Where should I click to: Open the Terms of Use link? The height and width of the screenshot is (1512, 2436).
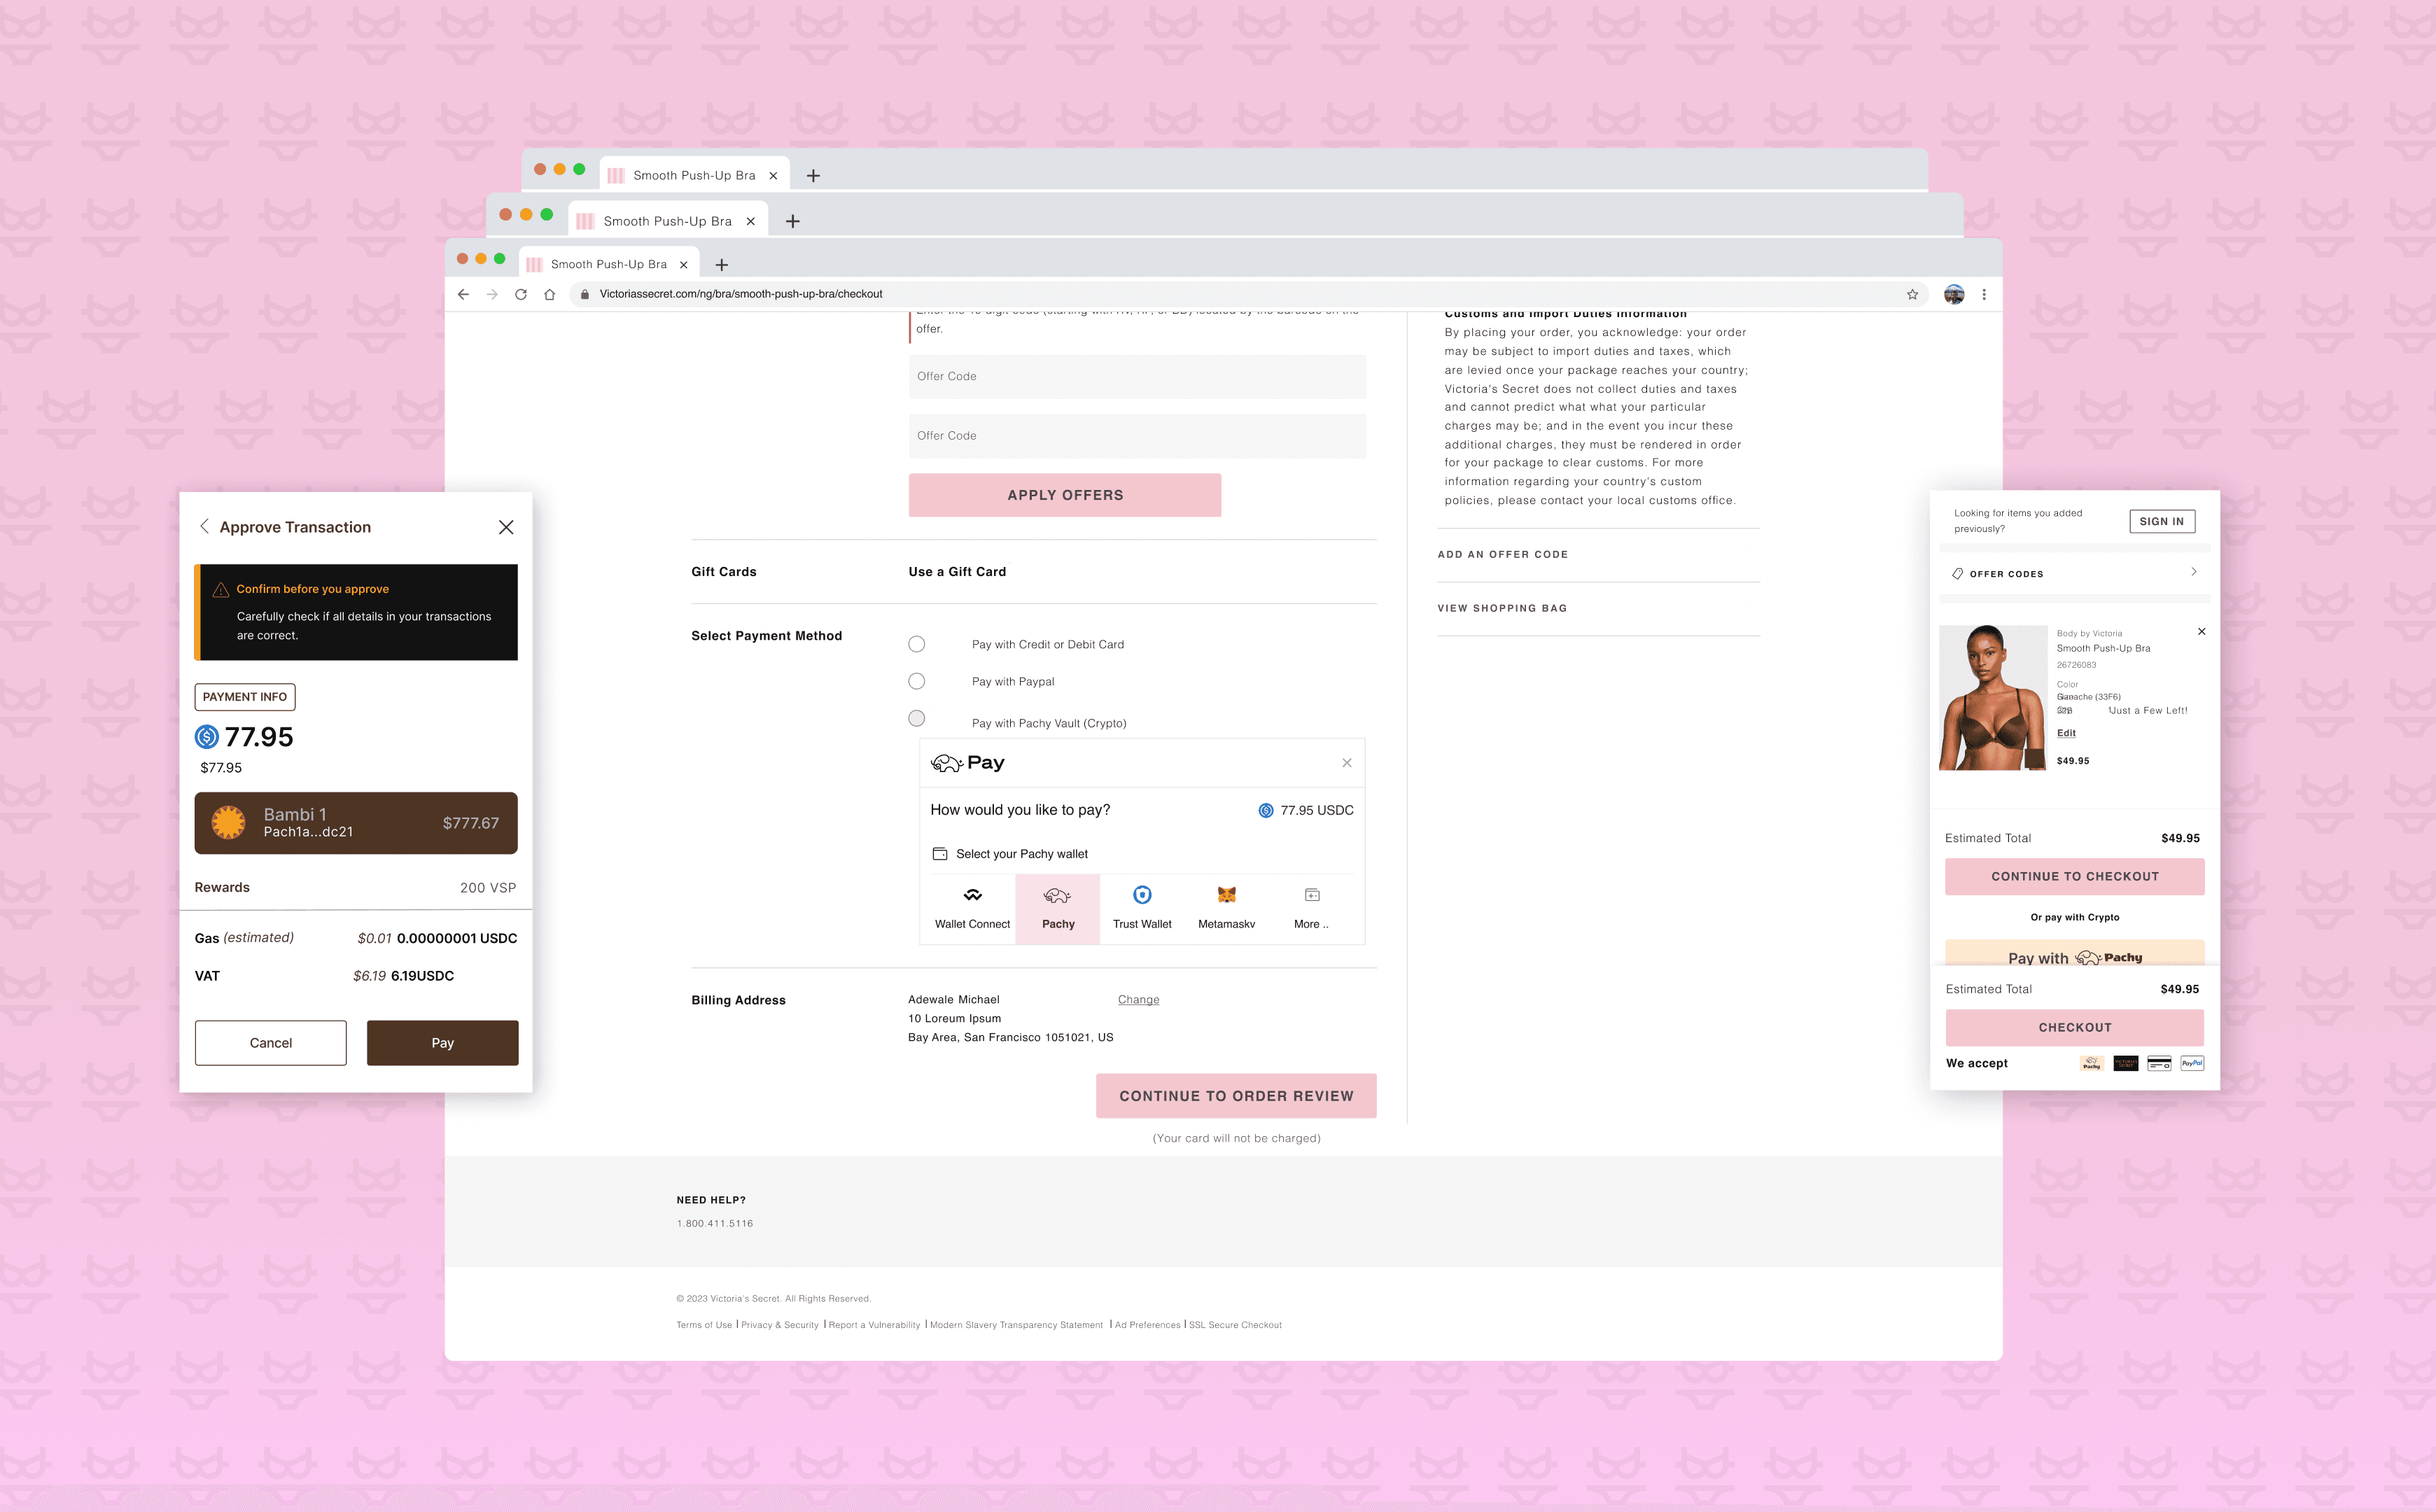[704, 1325]
